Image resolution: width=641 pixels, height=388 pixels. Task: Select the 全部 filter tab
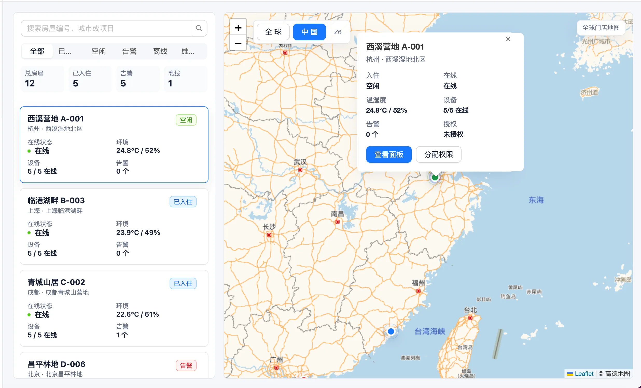tap(37, 51)
